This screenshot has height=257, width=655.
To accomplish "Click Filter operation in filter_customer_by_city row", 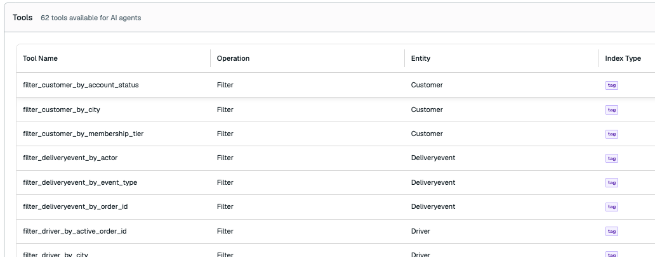I will click(x=225, y=110).
